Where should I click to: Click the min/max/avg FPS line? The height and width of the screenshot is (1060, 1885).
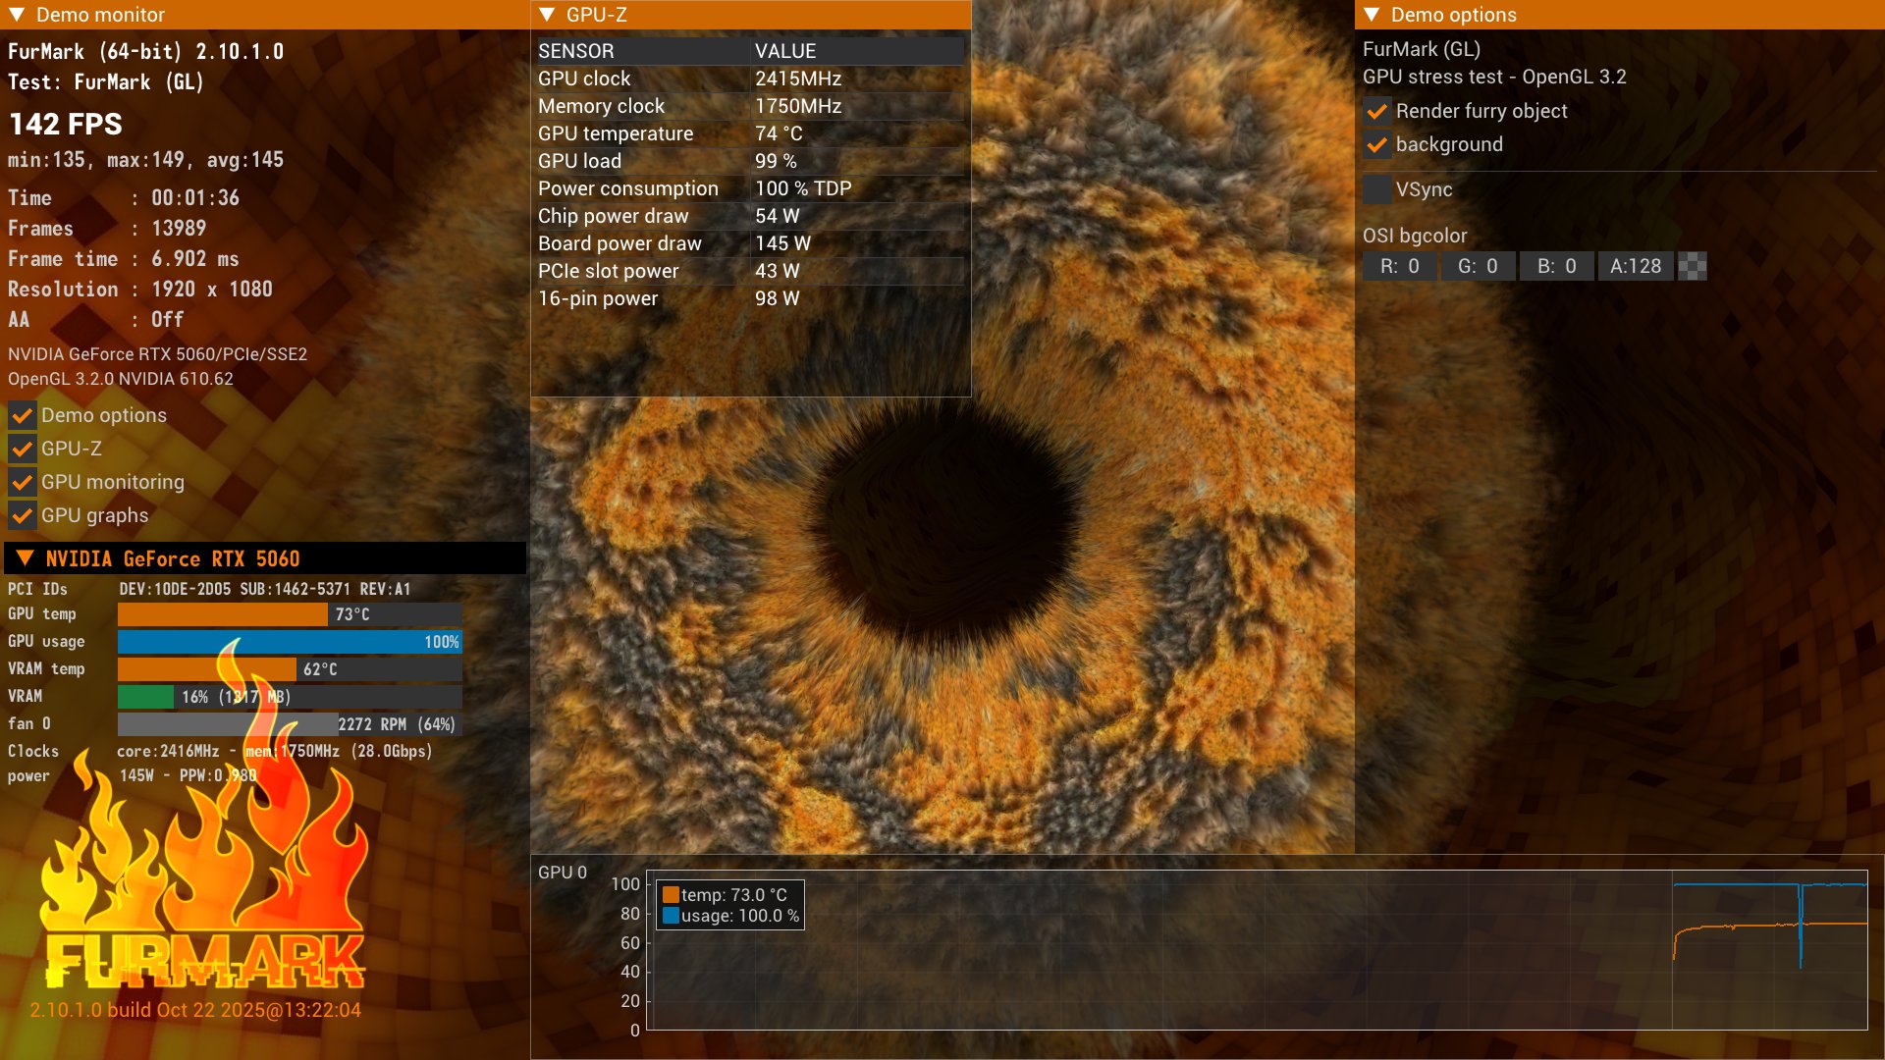point(145,160)
